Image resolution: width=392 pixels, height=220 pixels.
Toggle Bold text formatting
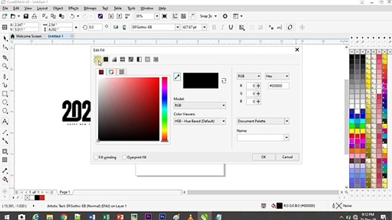pyautogui.click(x=214, y=27)
